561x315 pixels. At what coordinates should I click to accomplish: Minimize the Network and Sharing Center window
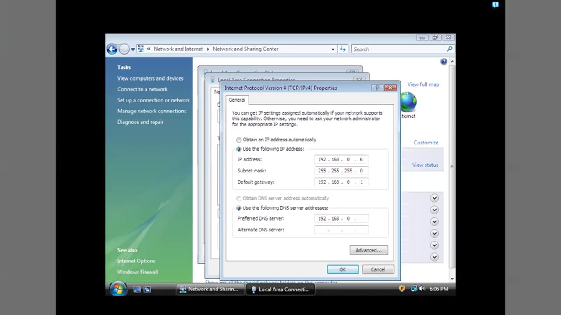(422, 38)
